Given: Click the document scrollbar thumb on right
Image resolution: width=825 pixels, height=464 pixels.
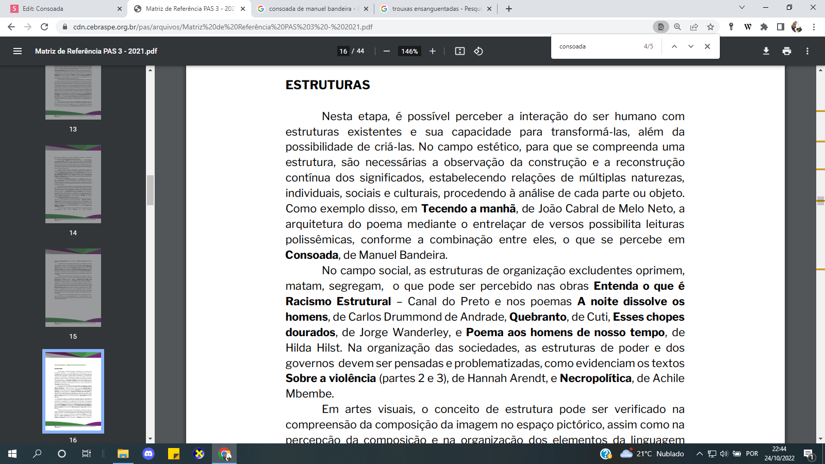Looking at the screenshot, I should coord(820,201).
